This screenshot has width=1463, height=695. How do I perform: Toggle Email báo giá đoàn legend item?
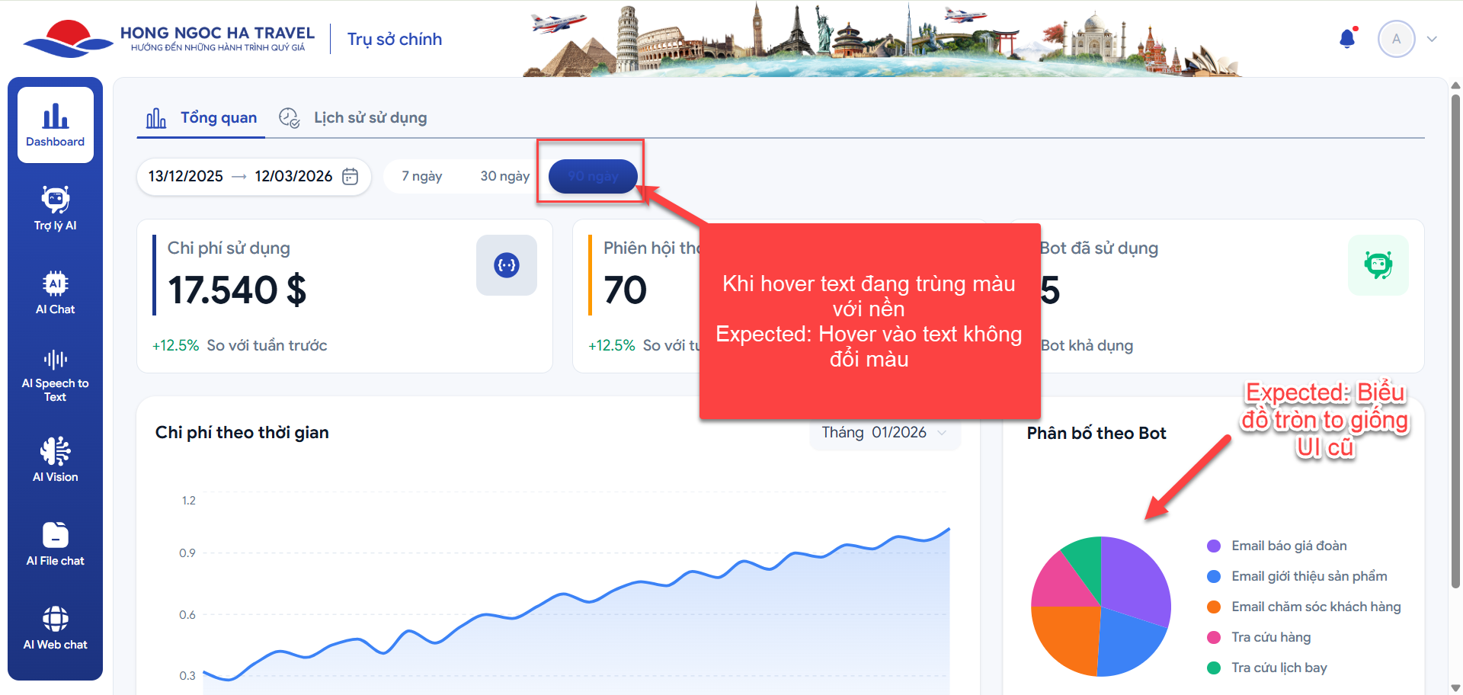(1289, 546)
